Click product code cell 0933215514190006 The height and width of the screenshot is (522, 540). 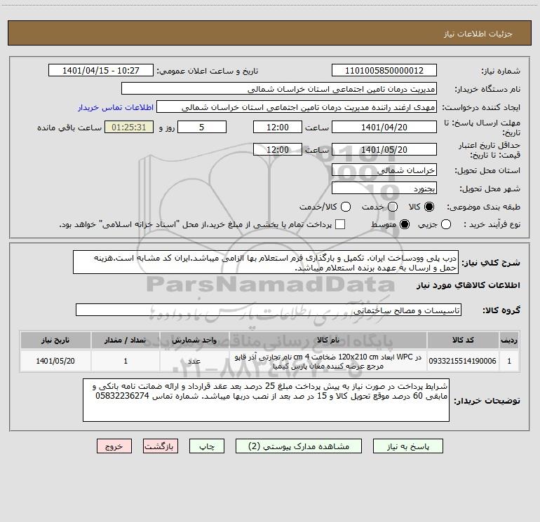pos(463,361)
